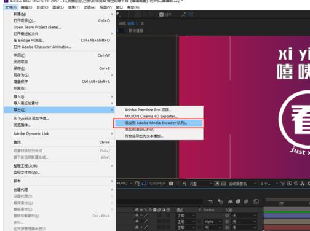Click 打开 Adobe Character Animator
310x231 pixels.
click(x=60, y=47)
